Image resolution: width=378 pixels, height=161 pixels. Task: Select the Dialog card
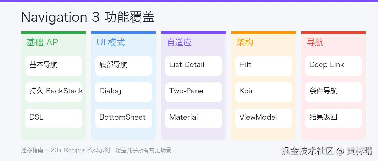click(x=123, y=92)
